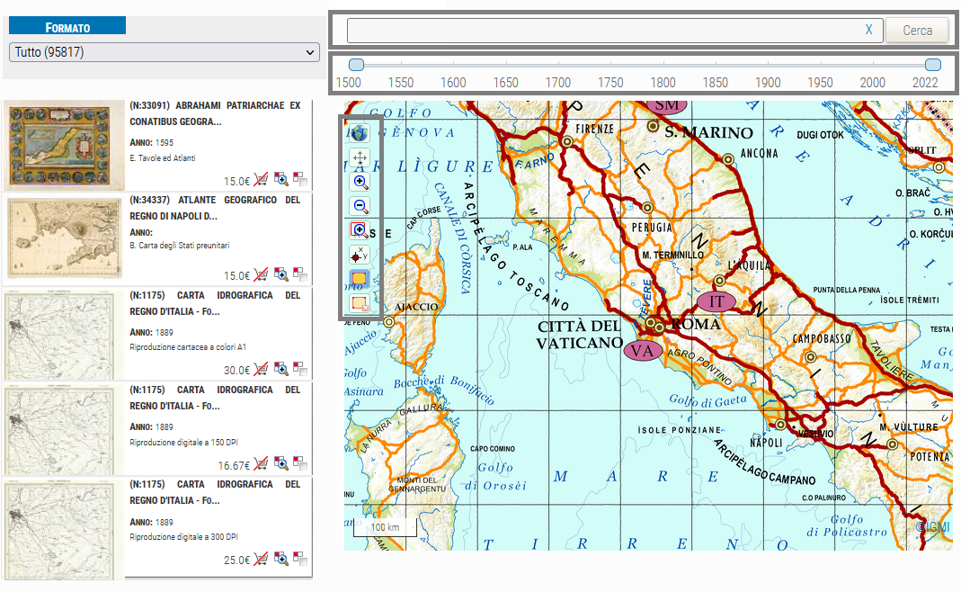Open the Formato dropdown showing Tutto (95817)
The image size is (961, 592).
(x=163, y=52)
